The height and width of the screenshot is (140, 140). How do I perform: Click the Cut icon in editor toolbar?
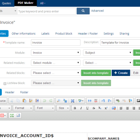click(12, 101)
